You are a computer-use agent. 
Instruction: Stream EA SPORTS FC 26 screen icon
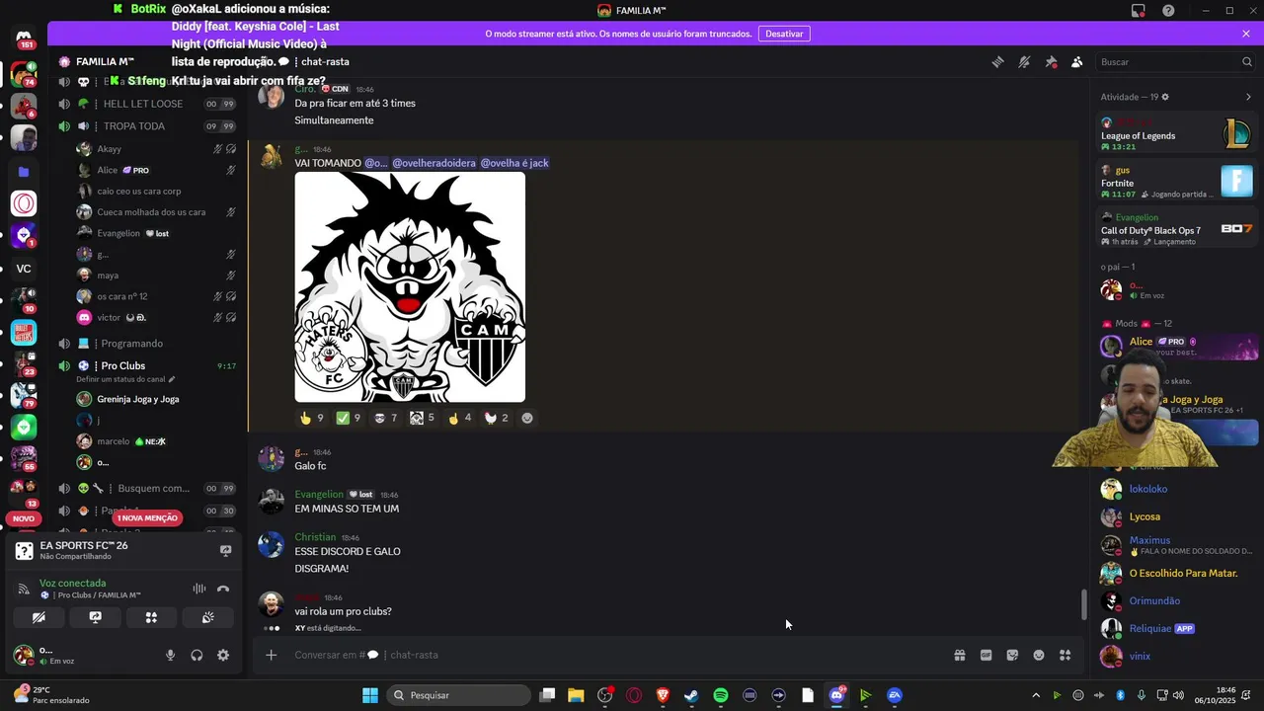tap(225, 551)
